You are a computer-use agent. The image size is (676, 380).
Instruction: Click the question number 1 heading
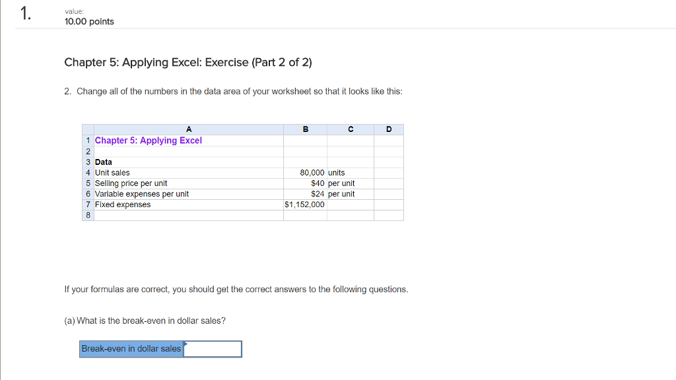click(x=25, y=13)
